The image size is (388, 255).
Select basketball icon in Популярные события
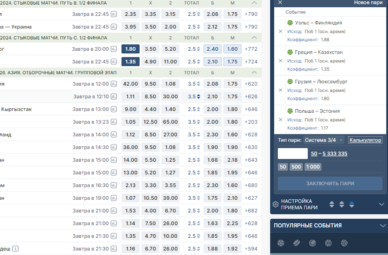coord(328,243)
